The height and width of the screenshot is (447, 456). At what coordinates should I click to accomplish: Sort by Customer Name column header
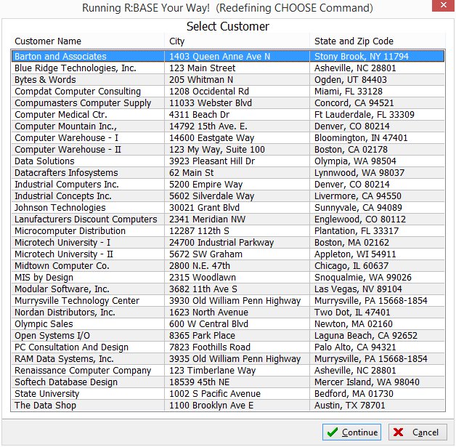click(48, 41)
